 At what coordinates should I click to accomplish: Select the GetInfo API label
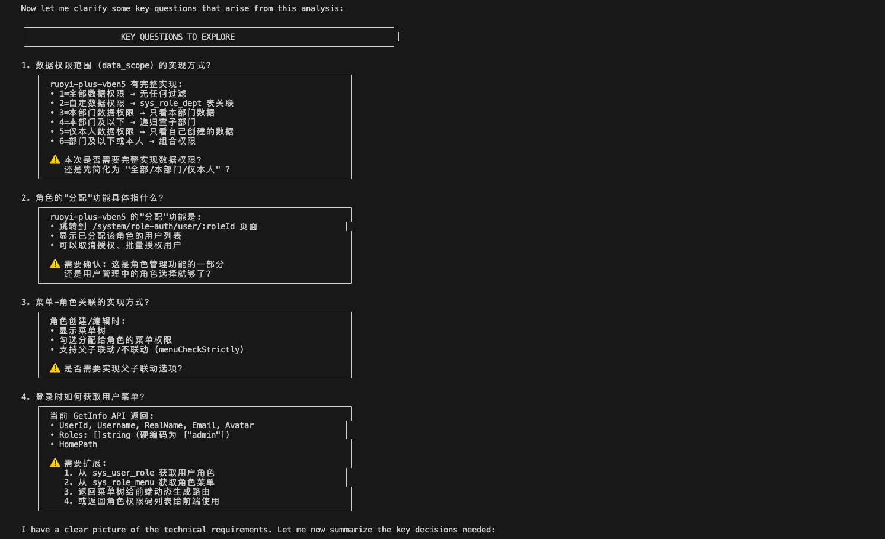pyautogui.click(x=98, y=416)
